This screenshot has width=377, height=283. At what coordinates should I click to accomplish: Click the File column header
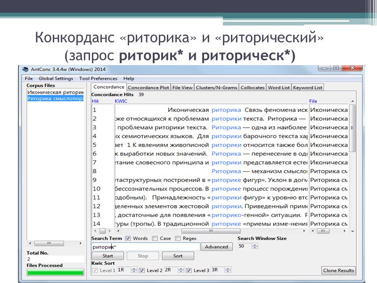pos(313,101)
